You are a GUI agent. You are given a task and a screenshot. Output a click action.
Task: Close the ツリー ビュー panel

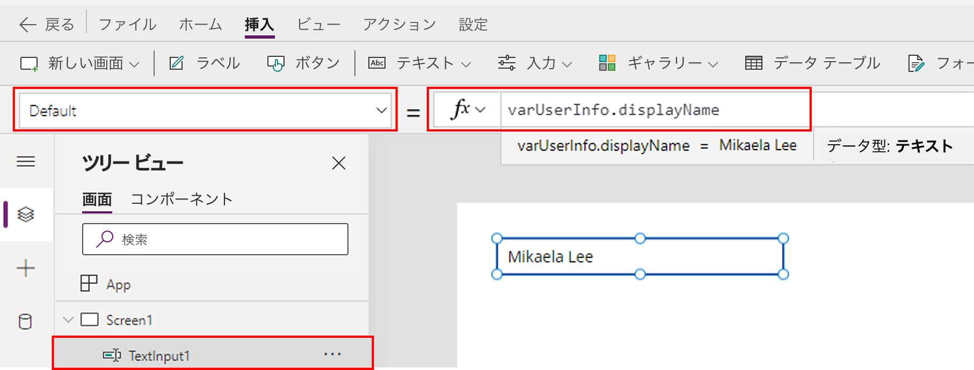pyautogui.click(x=338, y=163)
